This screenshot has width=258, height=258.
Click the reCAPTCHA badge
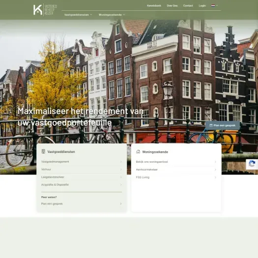pos(252,164)
